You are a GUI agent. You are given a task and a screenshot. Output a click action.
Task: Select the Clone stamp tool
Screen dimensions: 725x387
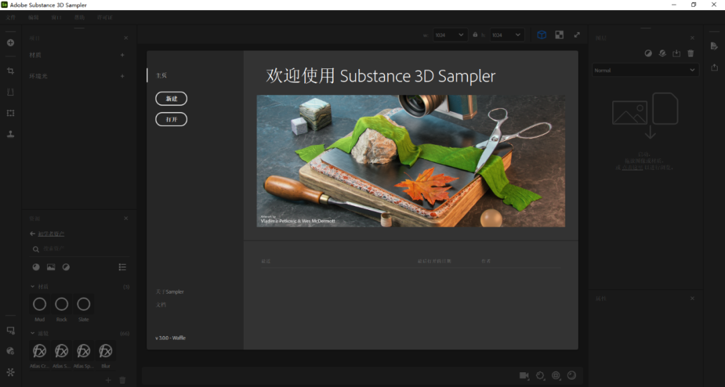[x=10, y=133]
